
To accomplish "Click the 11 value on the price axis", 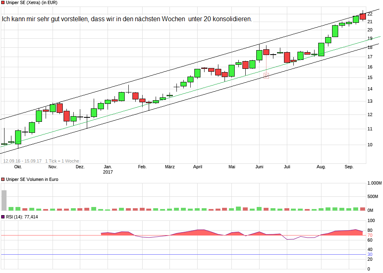I will tap(370, 129).
